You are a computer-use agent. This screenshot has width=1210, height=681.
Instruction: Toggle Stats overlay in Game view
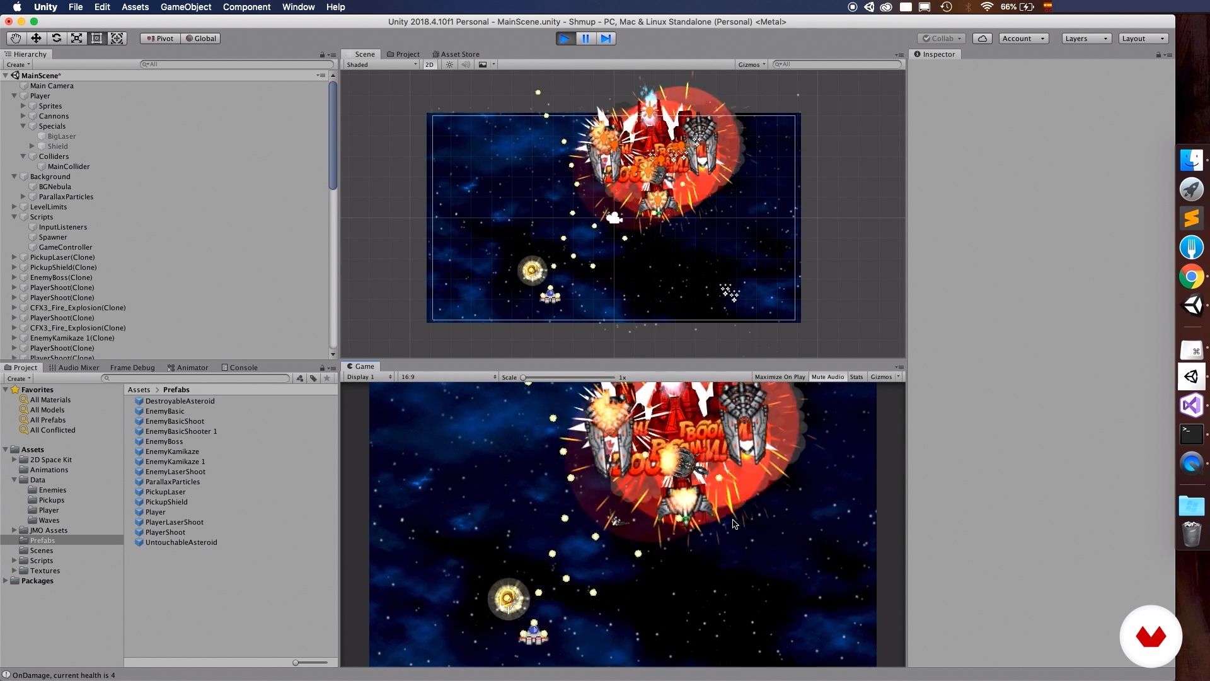[x=856, y=377]
